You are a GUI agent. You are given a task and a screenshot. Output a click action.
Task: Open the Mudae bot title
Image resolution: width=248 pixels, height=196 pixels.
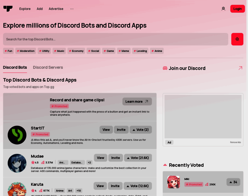point(37,156)
